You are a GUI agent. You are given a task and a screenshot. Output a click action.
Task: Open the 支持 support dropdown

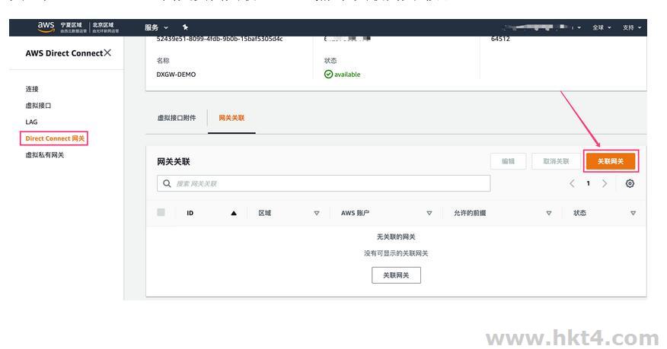(632, 27)
